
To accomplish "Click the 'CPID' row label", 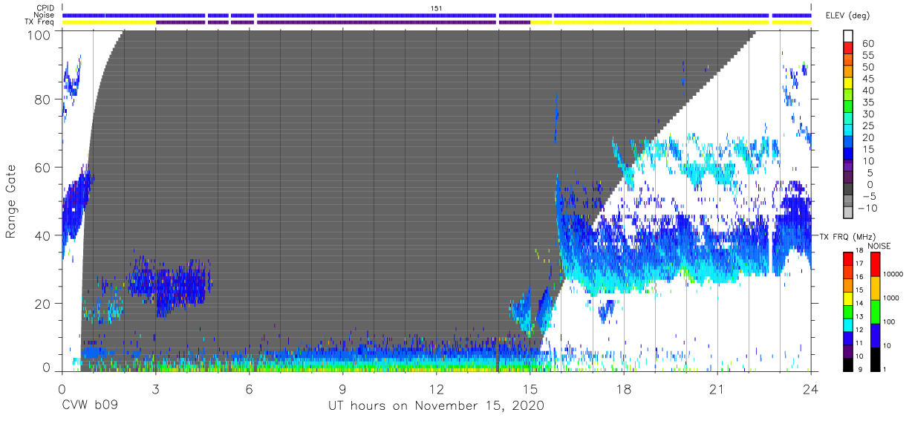I will [x=46, y=8].
